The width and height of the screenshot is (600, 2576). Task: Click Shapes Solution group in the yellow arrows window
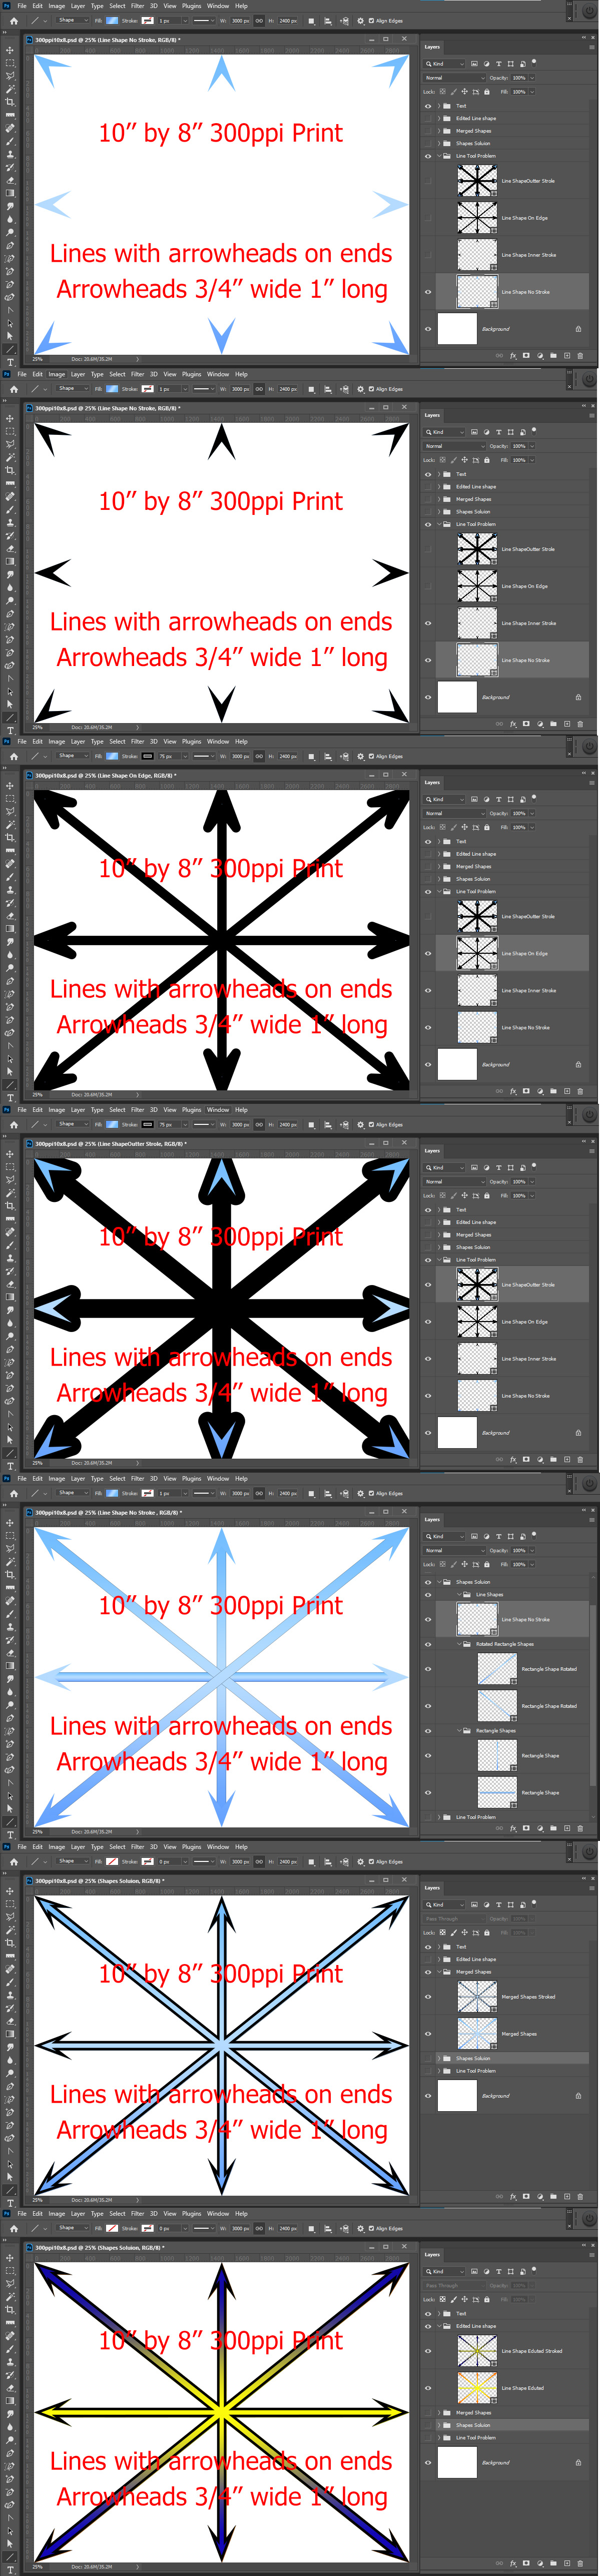pyautogui.click(x=473, y=2425)
